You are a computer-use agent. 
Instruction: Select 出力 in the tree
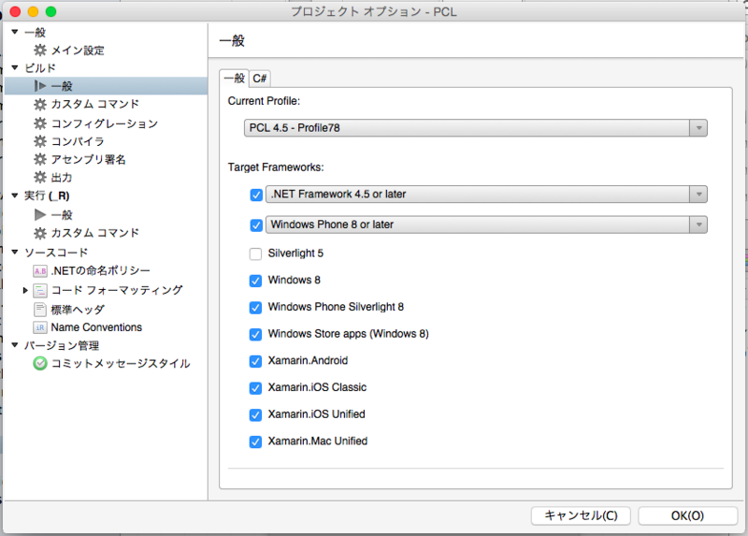click(x=62, y=177)
